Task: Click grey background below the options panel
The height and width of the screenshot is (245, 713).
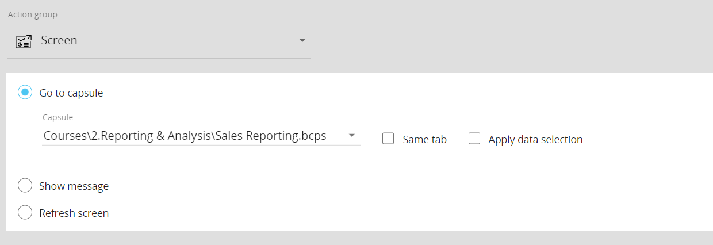Action: click(x=356, y=238)
